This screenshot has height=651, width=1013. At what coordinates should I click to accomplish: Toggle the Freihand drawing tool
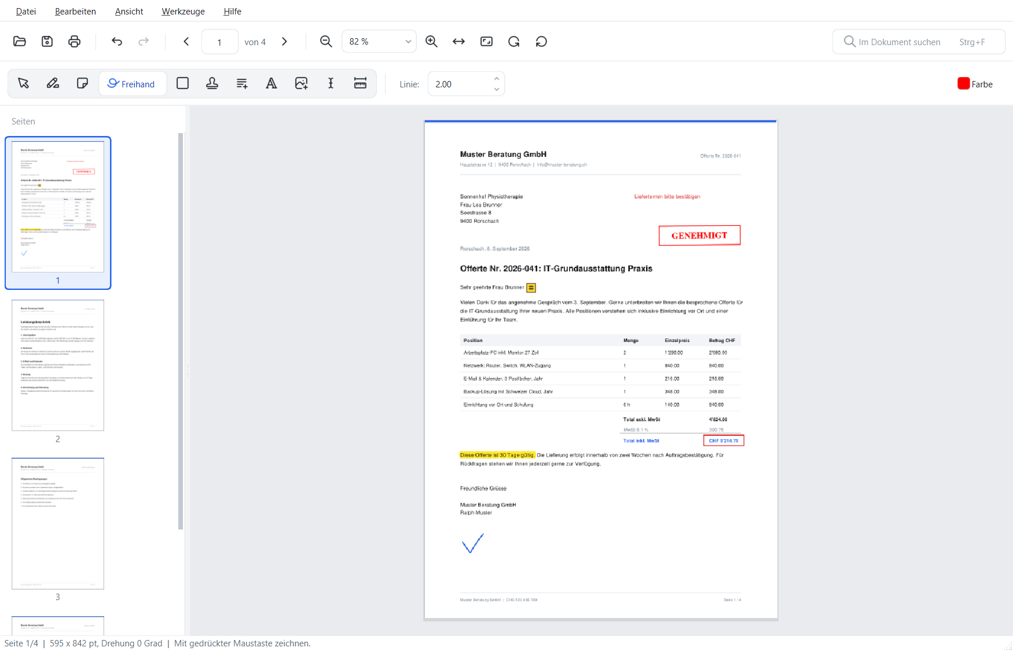tap(133, 84)
